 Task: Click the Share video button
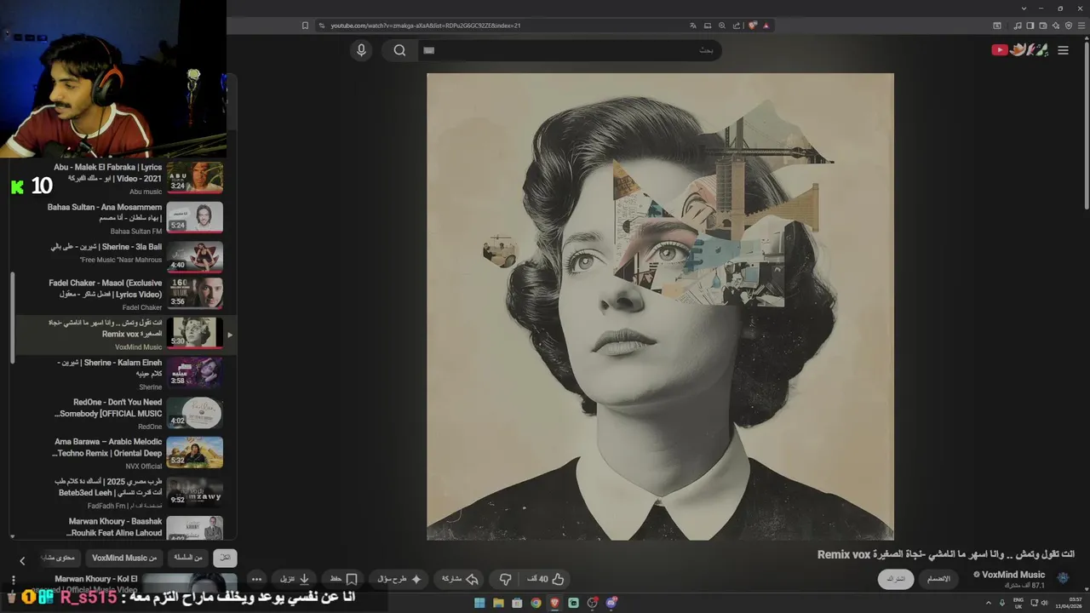pyautogui.click(x=460, y=579)
